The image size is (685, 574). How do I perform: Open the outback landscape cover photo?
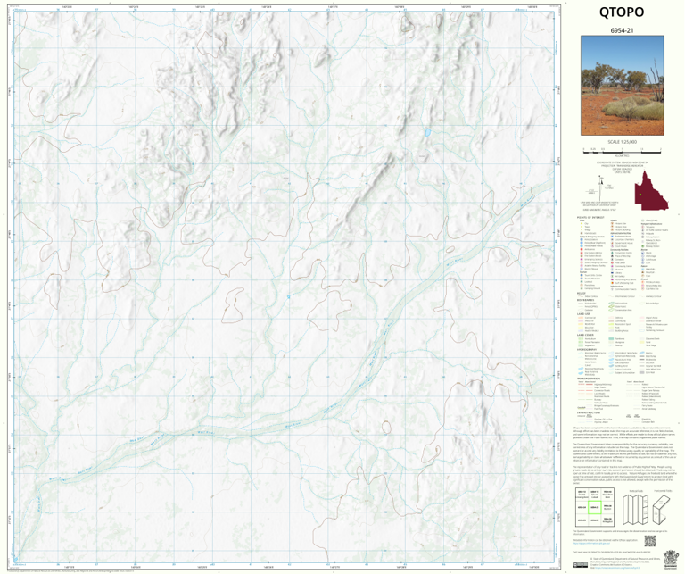tap(622, 85)
